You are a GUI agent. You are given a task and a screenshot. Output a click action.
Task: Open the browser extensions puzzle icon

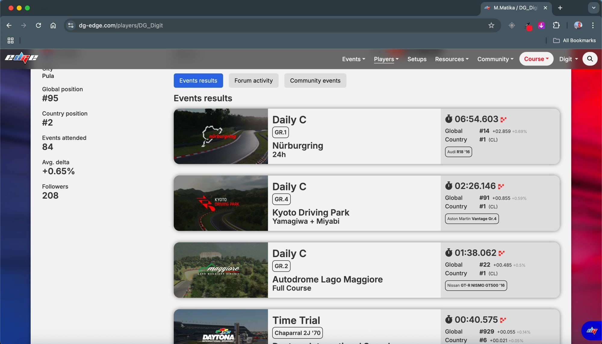(556, 26)
